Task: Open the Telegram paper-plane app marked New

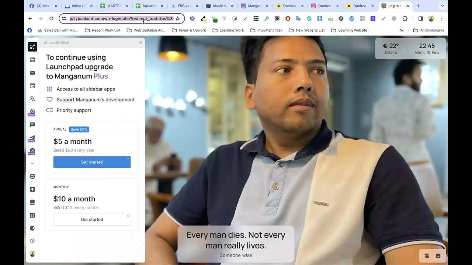Action: coord(32,138)
